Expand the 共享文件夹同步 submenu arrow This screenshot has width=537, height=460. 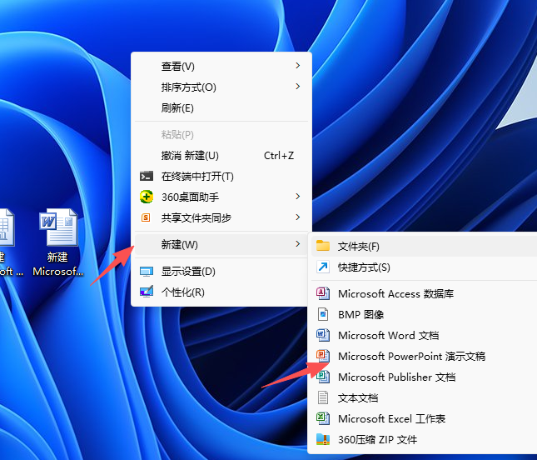tap(298, 217)
